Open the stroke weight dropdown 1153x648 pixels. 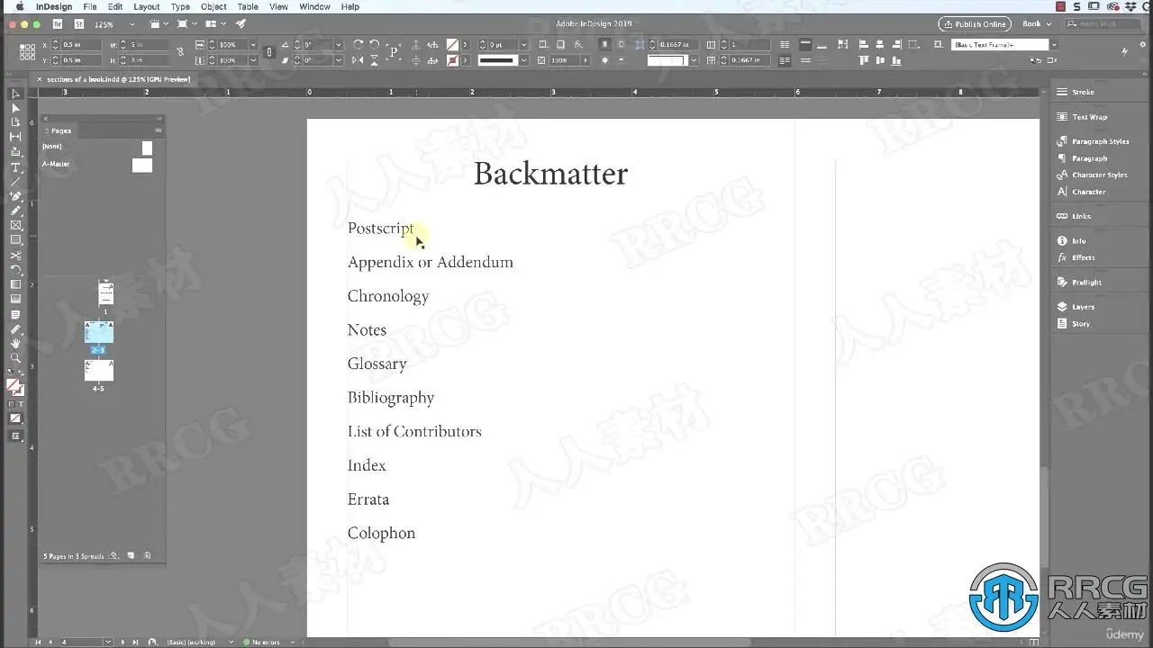coord(523,44)
